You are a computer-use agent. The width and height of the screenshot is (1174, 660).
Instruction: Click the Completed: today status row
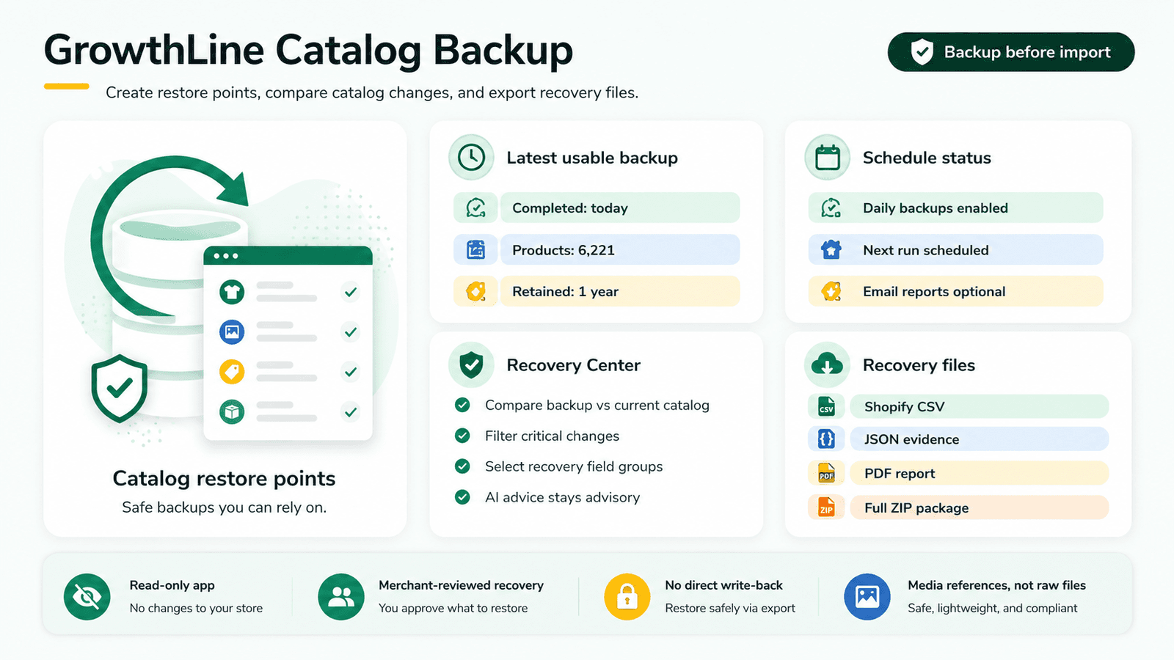coord(620,208)
